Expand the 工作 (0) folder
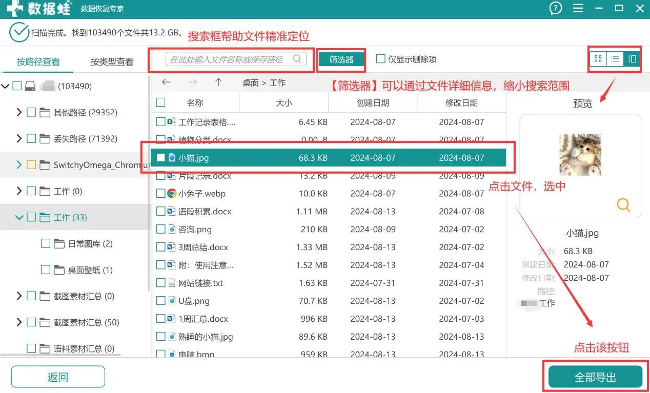650x393 pixels. point(19,191)
